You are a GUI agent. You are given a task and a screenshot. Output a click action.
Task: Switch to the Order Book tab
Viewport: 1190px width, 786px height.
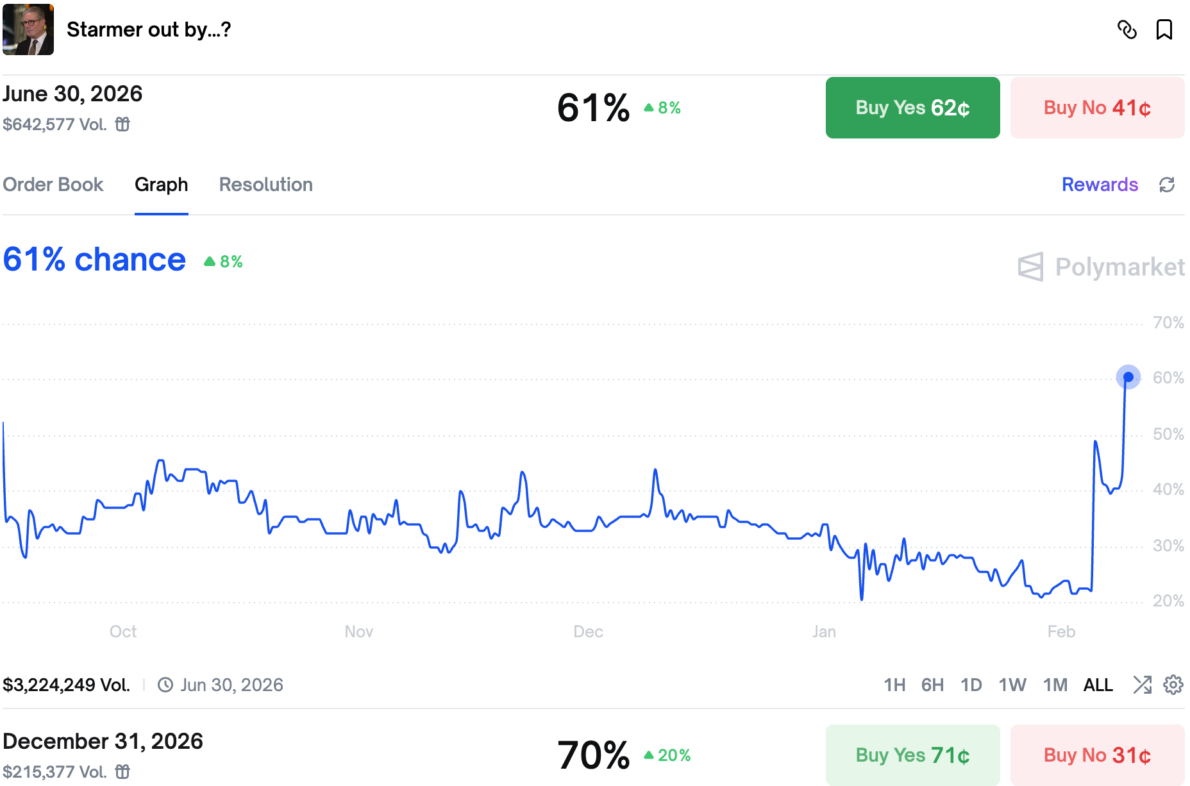[x=53, y=185]
